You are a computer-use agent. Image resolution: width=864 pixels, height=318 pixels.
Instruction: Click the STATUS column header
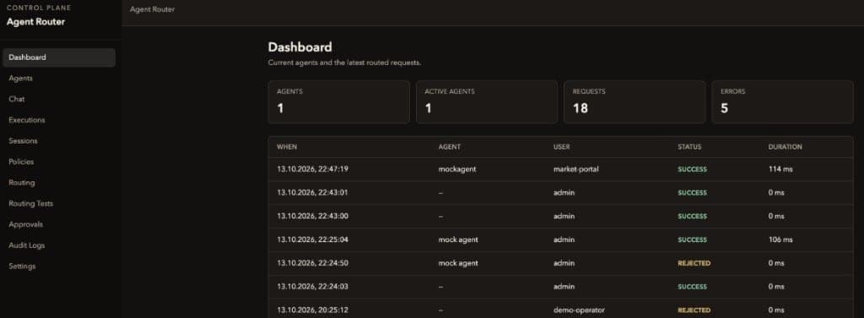pyautogui.click(x=689, y=147)
